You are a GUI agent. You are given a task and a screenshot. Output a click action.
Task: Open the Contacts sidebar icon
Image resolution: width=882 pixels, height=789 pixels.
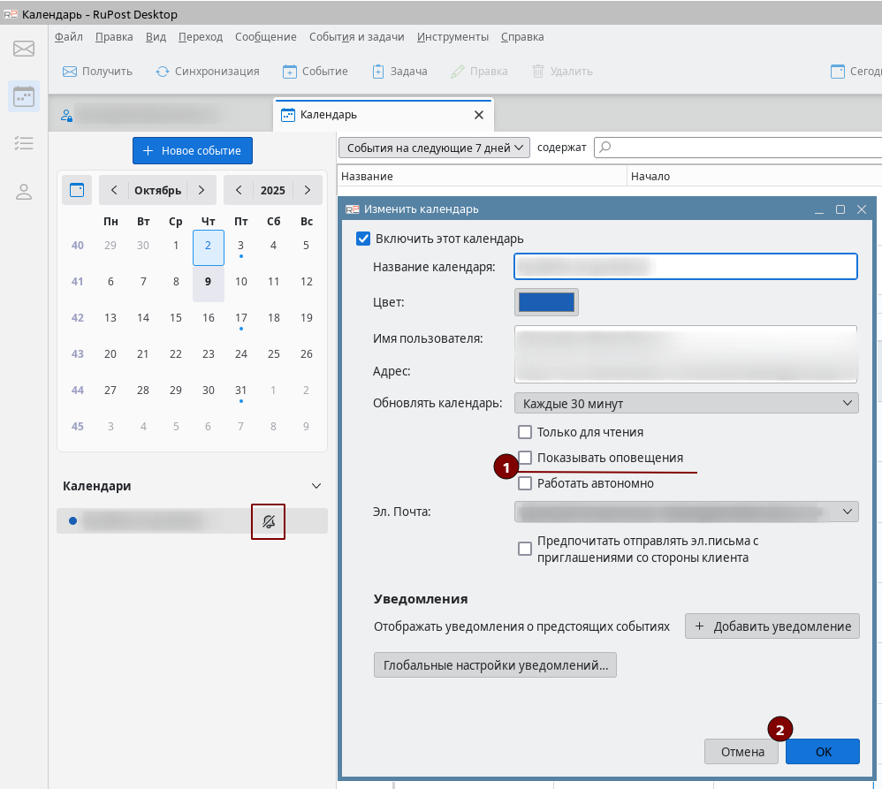coord(24,192)
